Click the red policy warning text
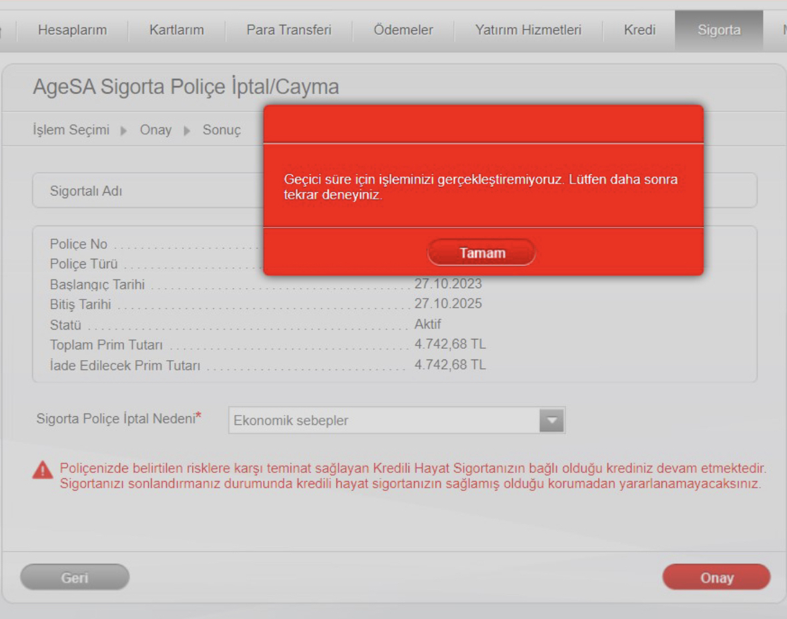 (x=413, y=476)
